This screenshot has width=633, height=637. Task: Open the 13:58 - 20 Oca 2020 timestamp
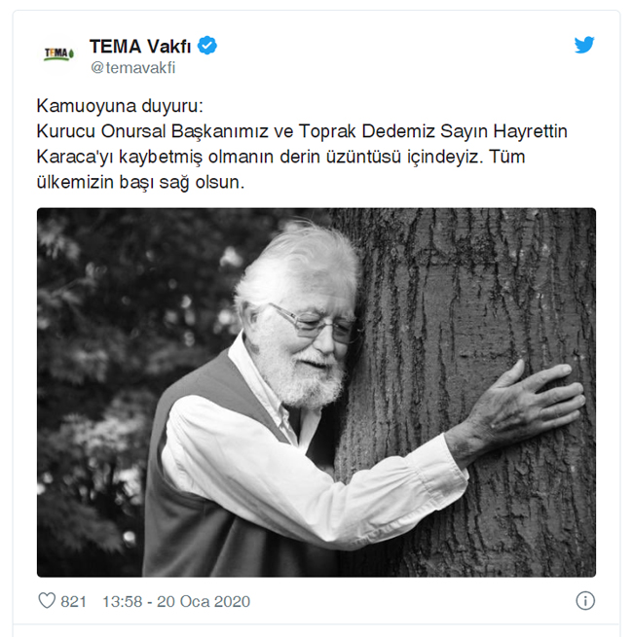point(175,601)
